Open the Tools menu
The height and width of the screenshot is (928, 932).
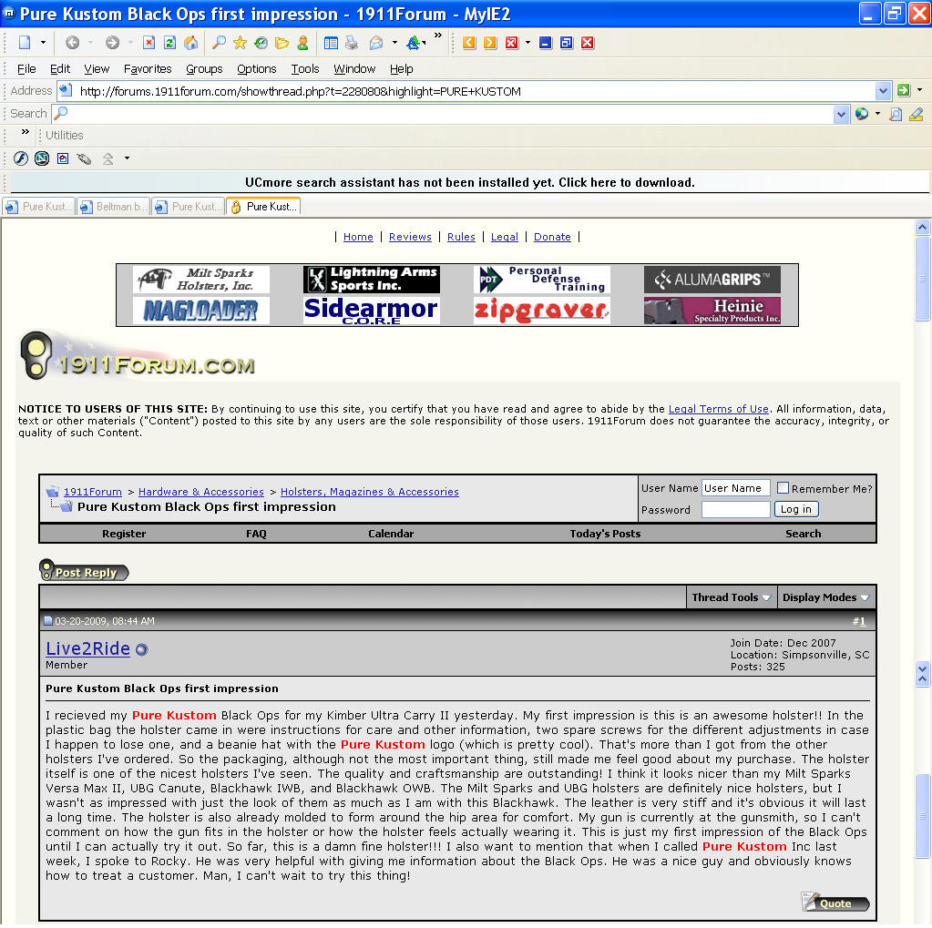(x=305, y=69)
